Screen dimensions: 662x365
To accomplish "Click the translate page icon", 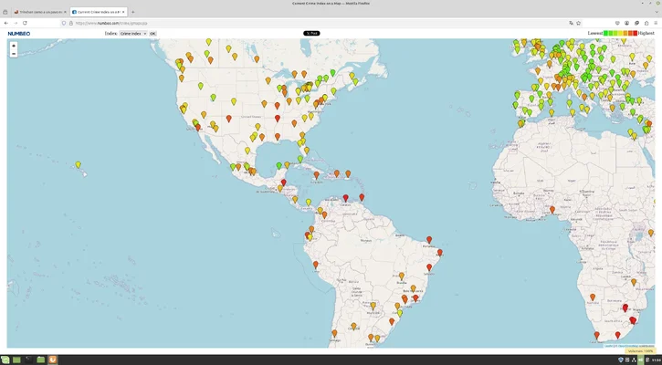I will (x=572, y=23).
